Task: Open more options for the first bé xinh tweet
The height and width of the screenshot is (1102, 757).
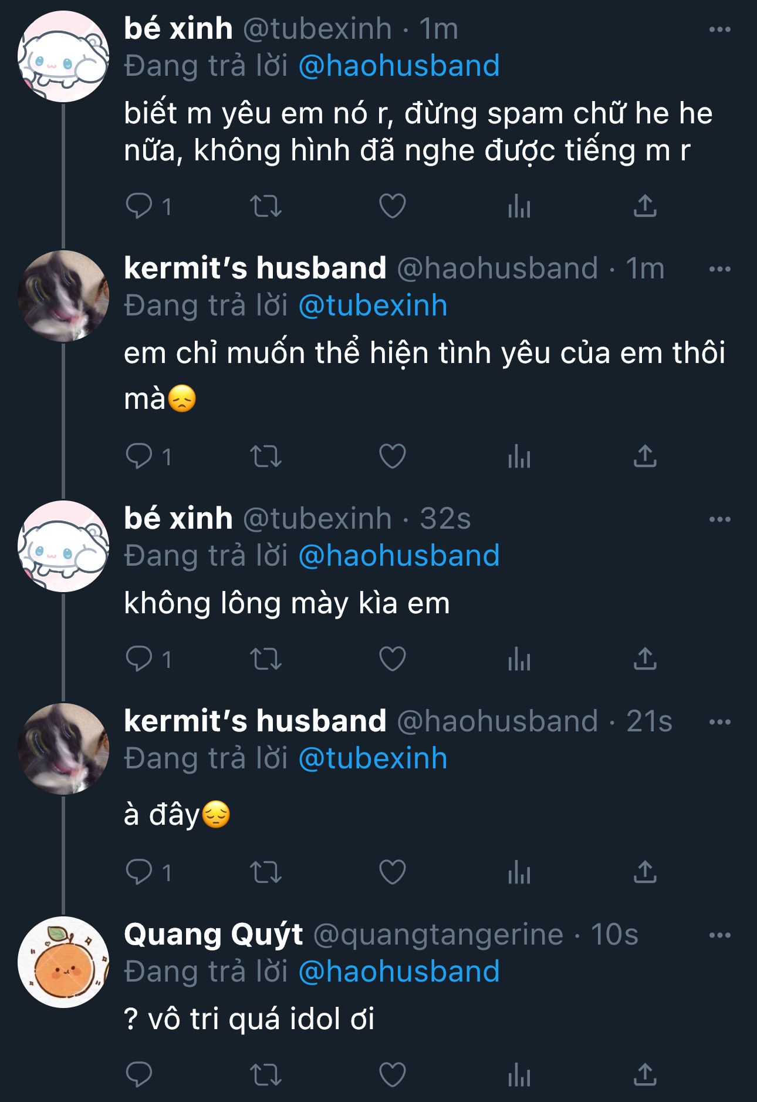Action: tap(719, 29)
